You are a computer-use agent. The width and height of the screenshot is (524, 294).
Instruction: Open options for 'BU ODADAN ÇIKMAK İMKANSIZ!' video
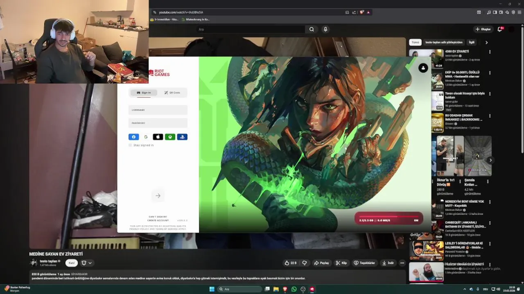490,116
